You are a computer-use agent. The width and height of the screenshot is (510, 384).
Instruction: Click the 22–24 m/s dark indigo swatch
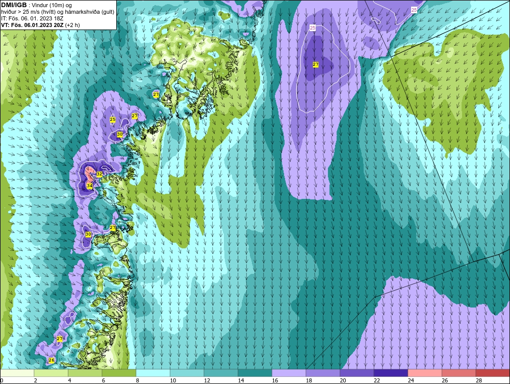(x=391, y=373)
